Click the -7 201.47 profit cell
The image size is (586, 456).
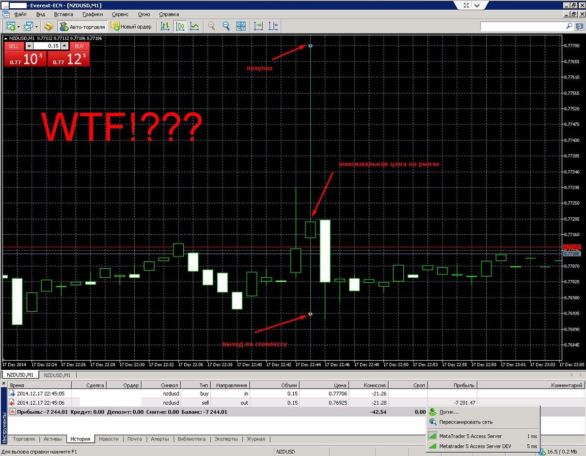pyautogui.click(x=464, y=403)
